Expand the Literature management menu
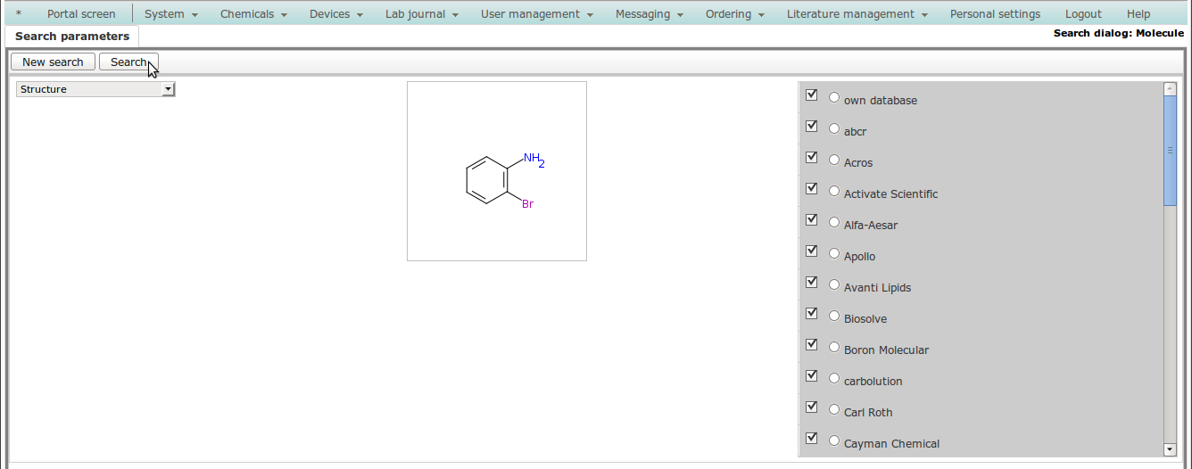1192x469 pixels. [857, 14]
